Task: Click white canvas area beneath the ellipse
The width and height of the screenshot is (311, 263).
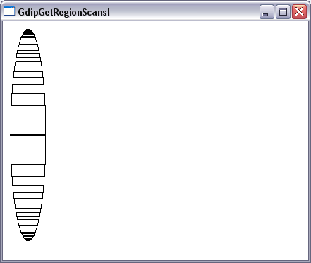Action: pos(28,250)
